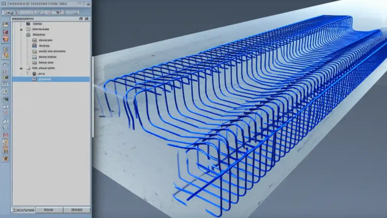Click the panel title bar label text
Image resolution: width=387 pixels, height=218 pixels.
[23, 18]
